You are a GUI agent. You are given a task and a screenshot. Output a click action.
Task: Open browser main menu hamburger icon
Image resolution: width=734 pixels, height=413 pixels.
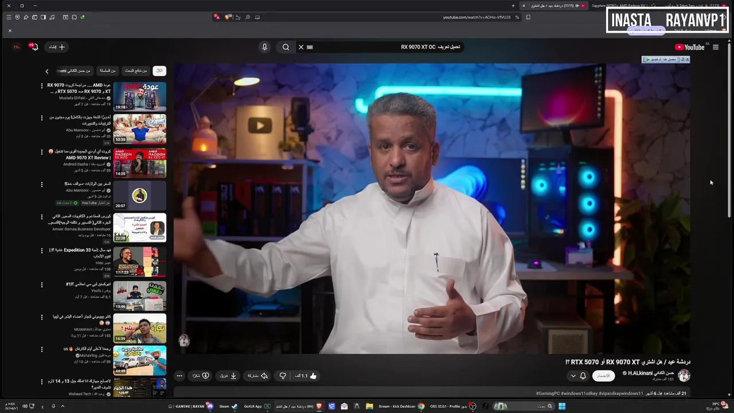click(x=9, y=17)
